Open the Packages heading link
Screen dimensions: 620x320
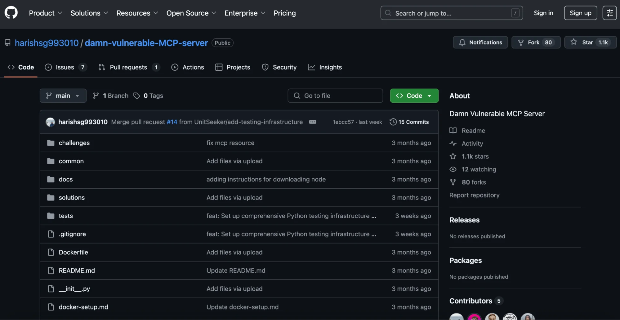click(x=466, y=261)
